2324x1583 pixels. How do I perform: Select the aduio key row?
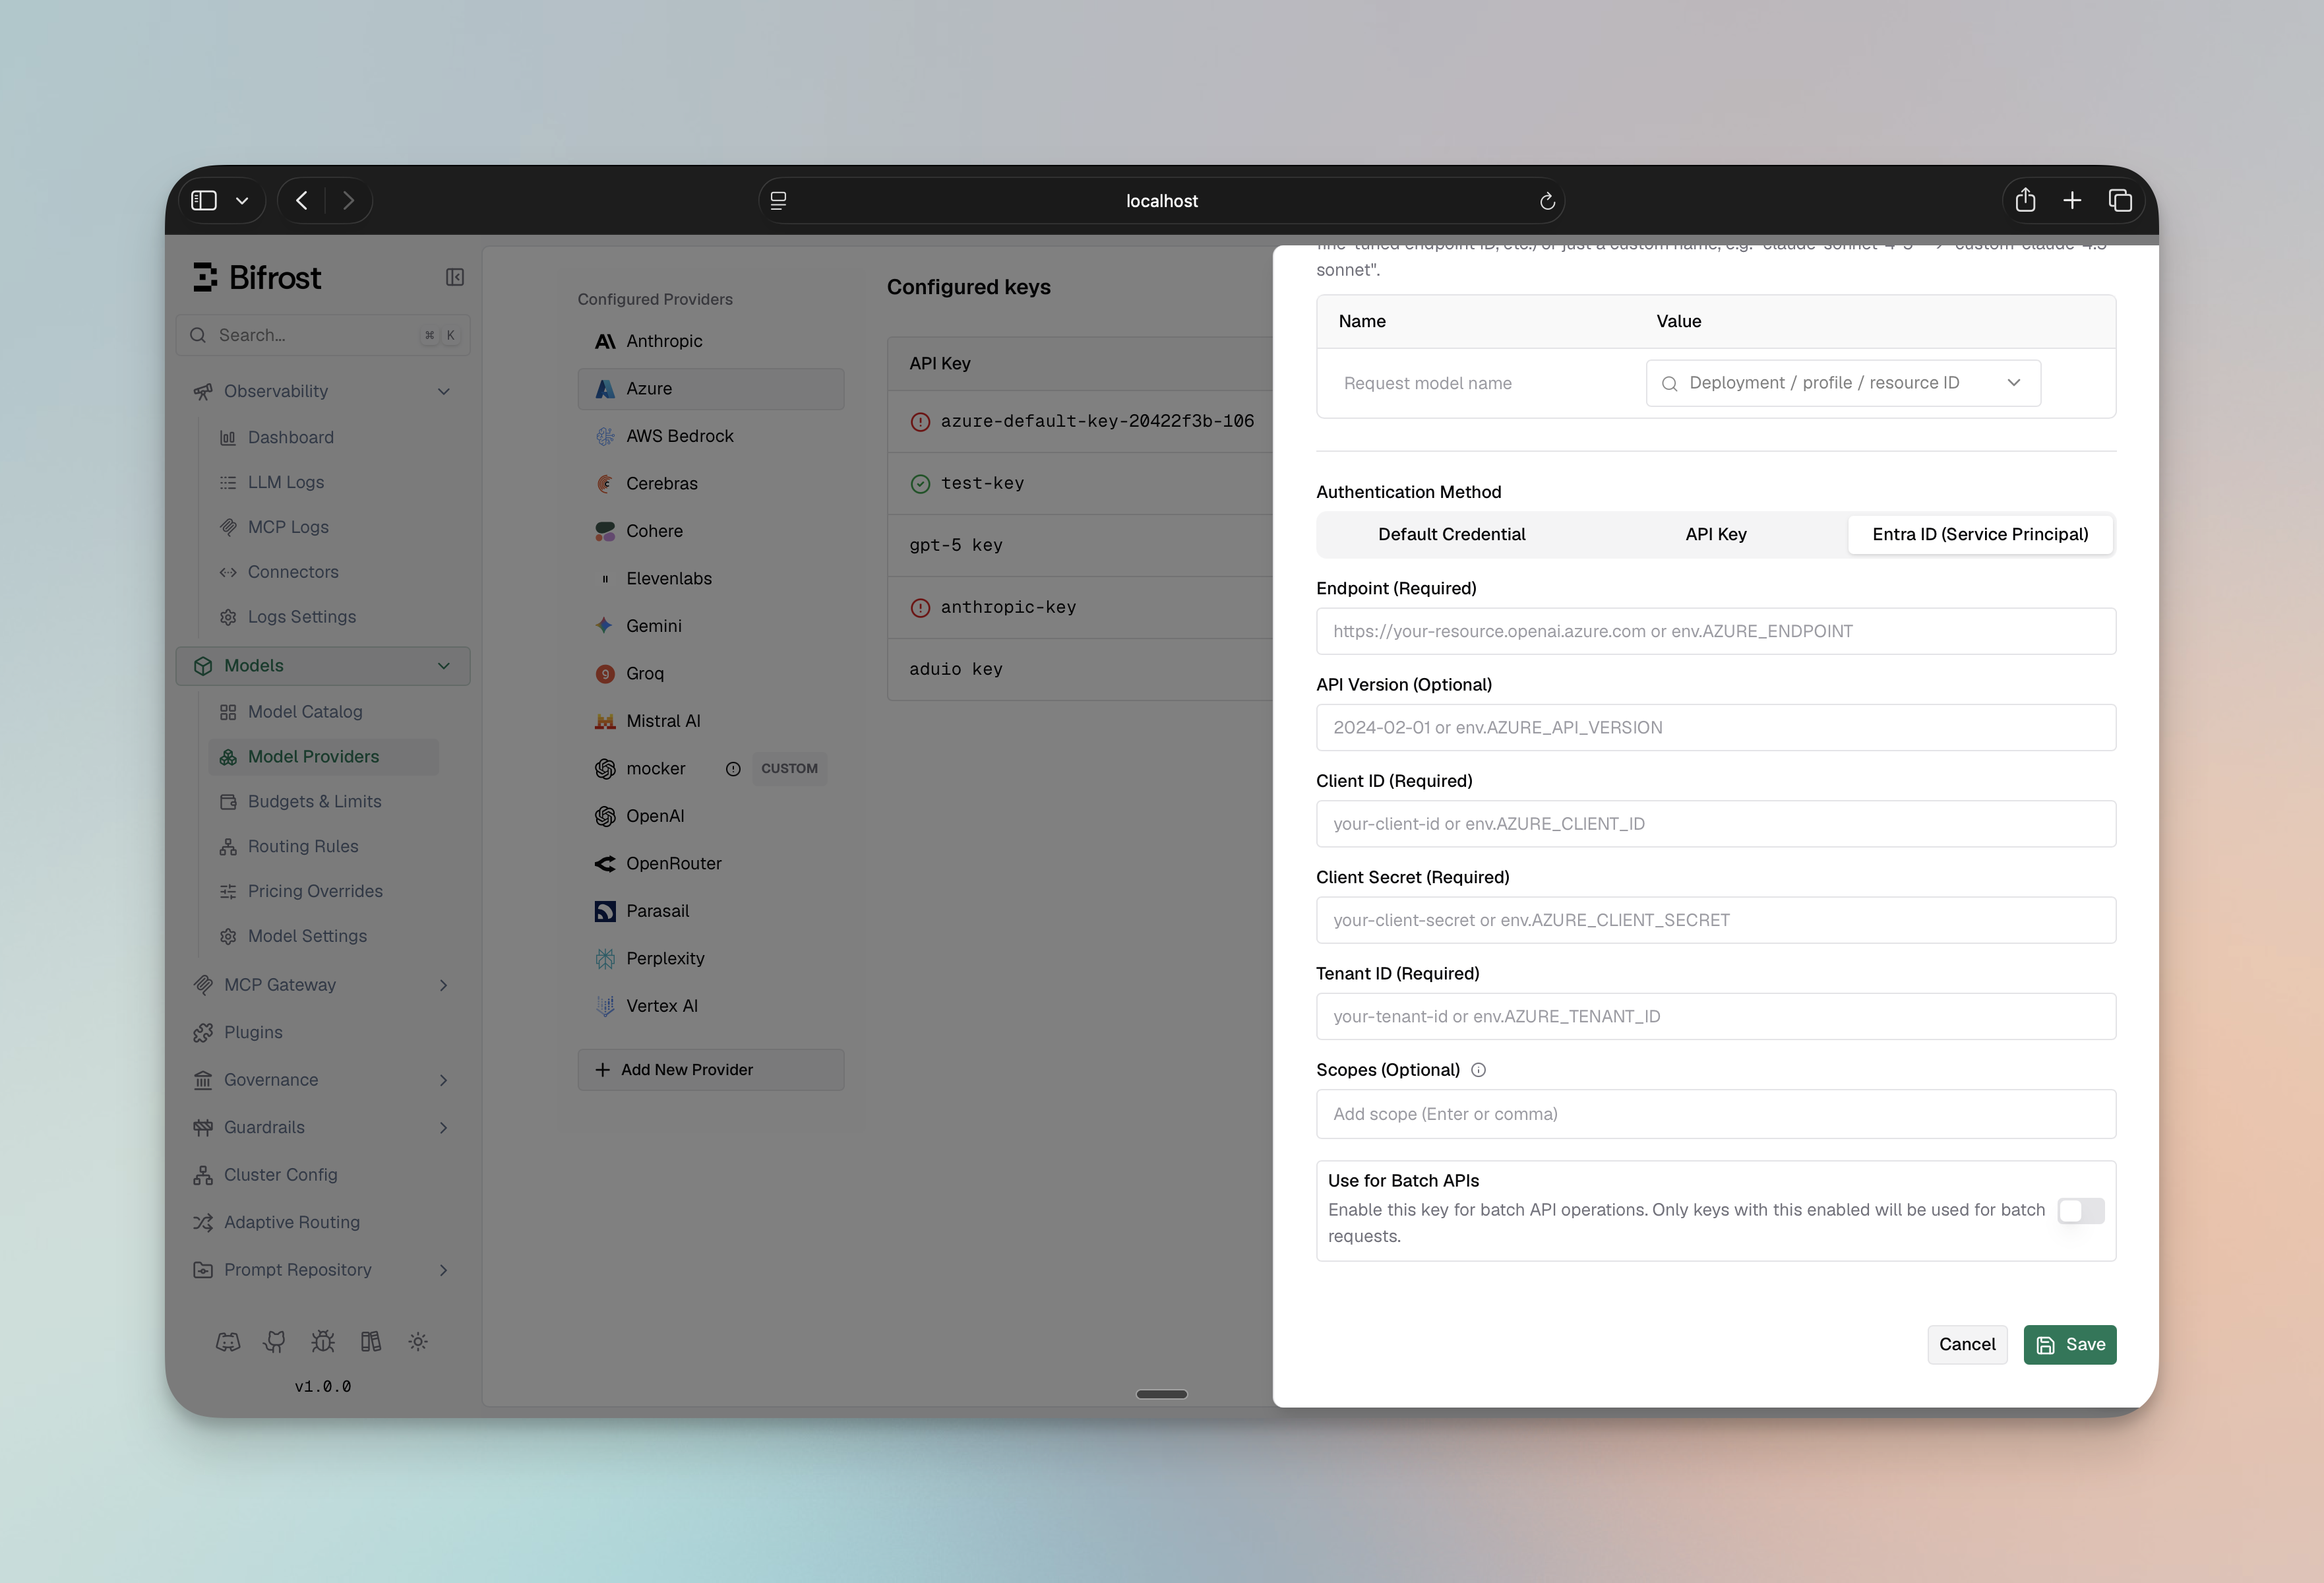click(1080, 670)
